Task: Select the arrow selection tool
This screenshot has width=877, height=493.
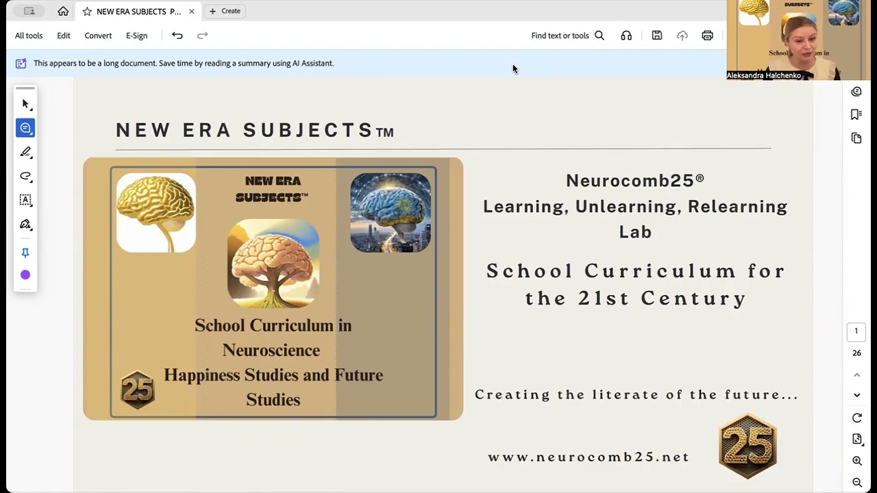Action: (25, 104)
